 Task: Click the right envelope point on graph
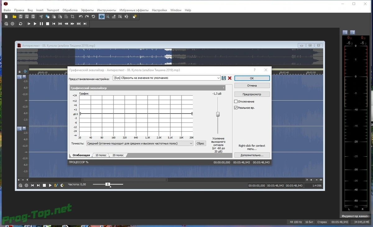click(x=192, y=114)
